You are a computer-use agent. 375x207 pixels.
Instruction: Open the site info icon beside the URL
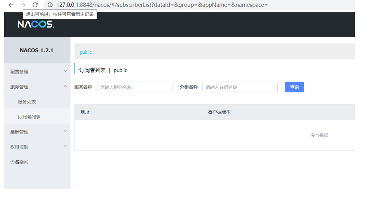[x=50, y=5]
